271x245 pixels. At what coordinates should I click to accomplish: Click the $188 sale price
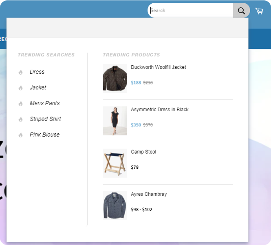coord(136,83)
